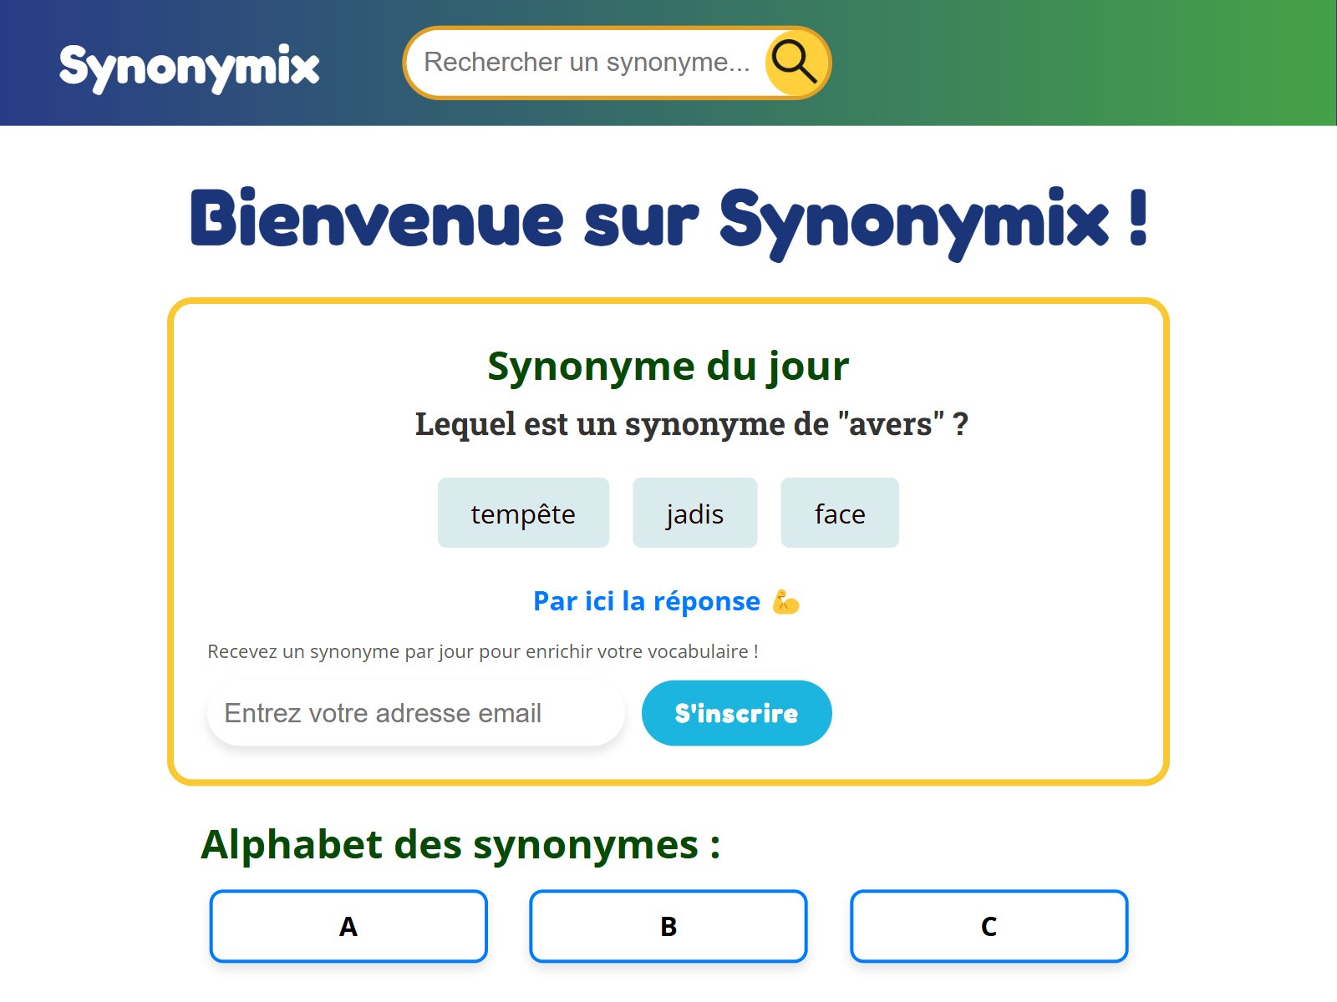Open letter B synonym page
Viewport: 1337px width, 1002px height.
coord(668,926)
